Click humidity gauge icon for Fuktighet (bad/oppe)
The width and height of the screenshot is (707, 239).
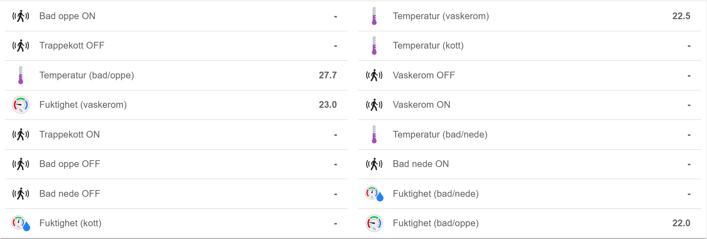click(374, 223)
